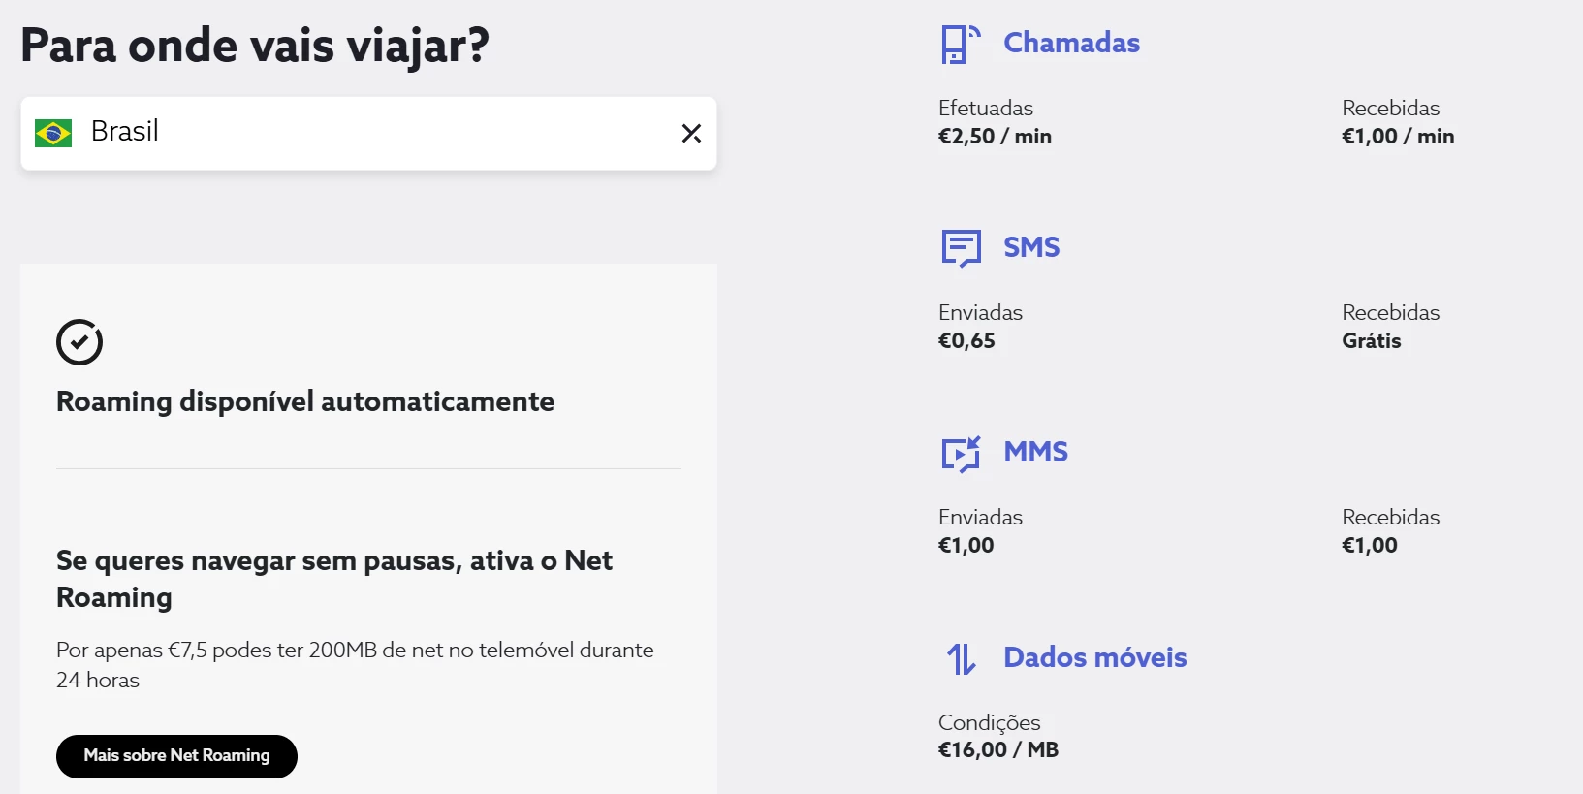The width and height of the screenshot is (1583, 794).
Task: Click the MMS media message icon
Action: click(961, 453)
